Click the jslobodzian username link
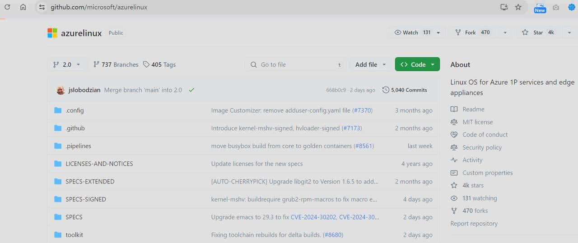This screenshot has width=578, height=243. pyautogui.click(x=84, y=90)
